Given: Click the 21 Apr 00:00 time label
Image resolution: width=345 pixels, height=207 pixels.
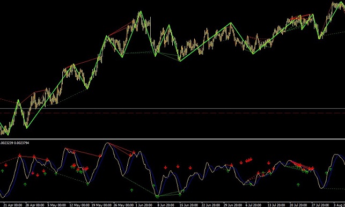Looking at the screenshot, I should coord(12,205).
